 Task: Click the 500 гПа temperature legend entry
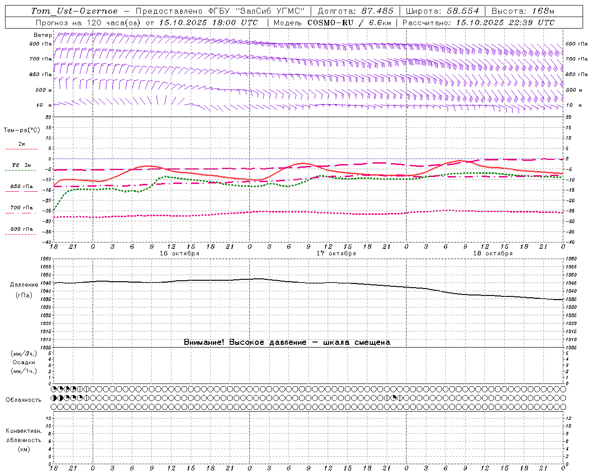22,229
